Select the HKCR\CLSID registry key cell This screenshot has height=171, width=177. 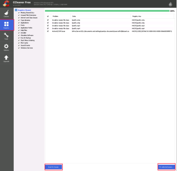pos(152,31)
